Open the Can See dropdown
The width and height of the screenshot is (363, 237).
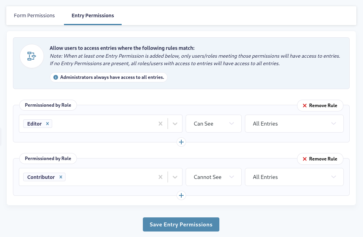click(213, 124)
